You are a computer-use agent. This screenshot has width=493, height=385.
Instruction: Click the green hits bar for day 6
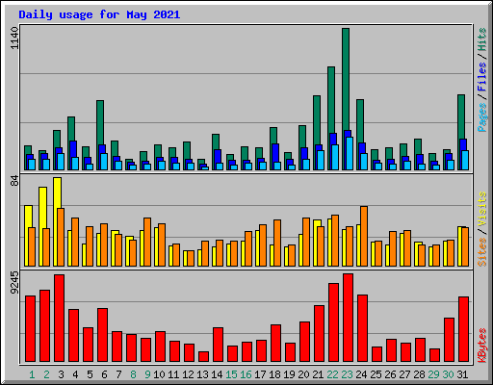(100, 122)
